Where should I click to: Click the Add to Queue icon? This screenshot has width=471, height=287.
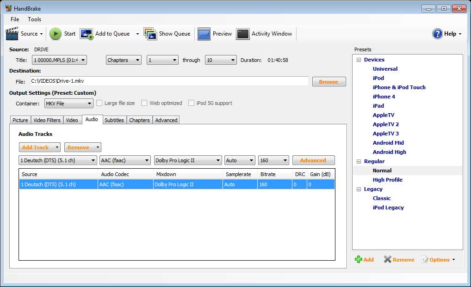87,34
